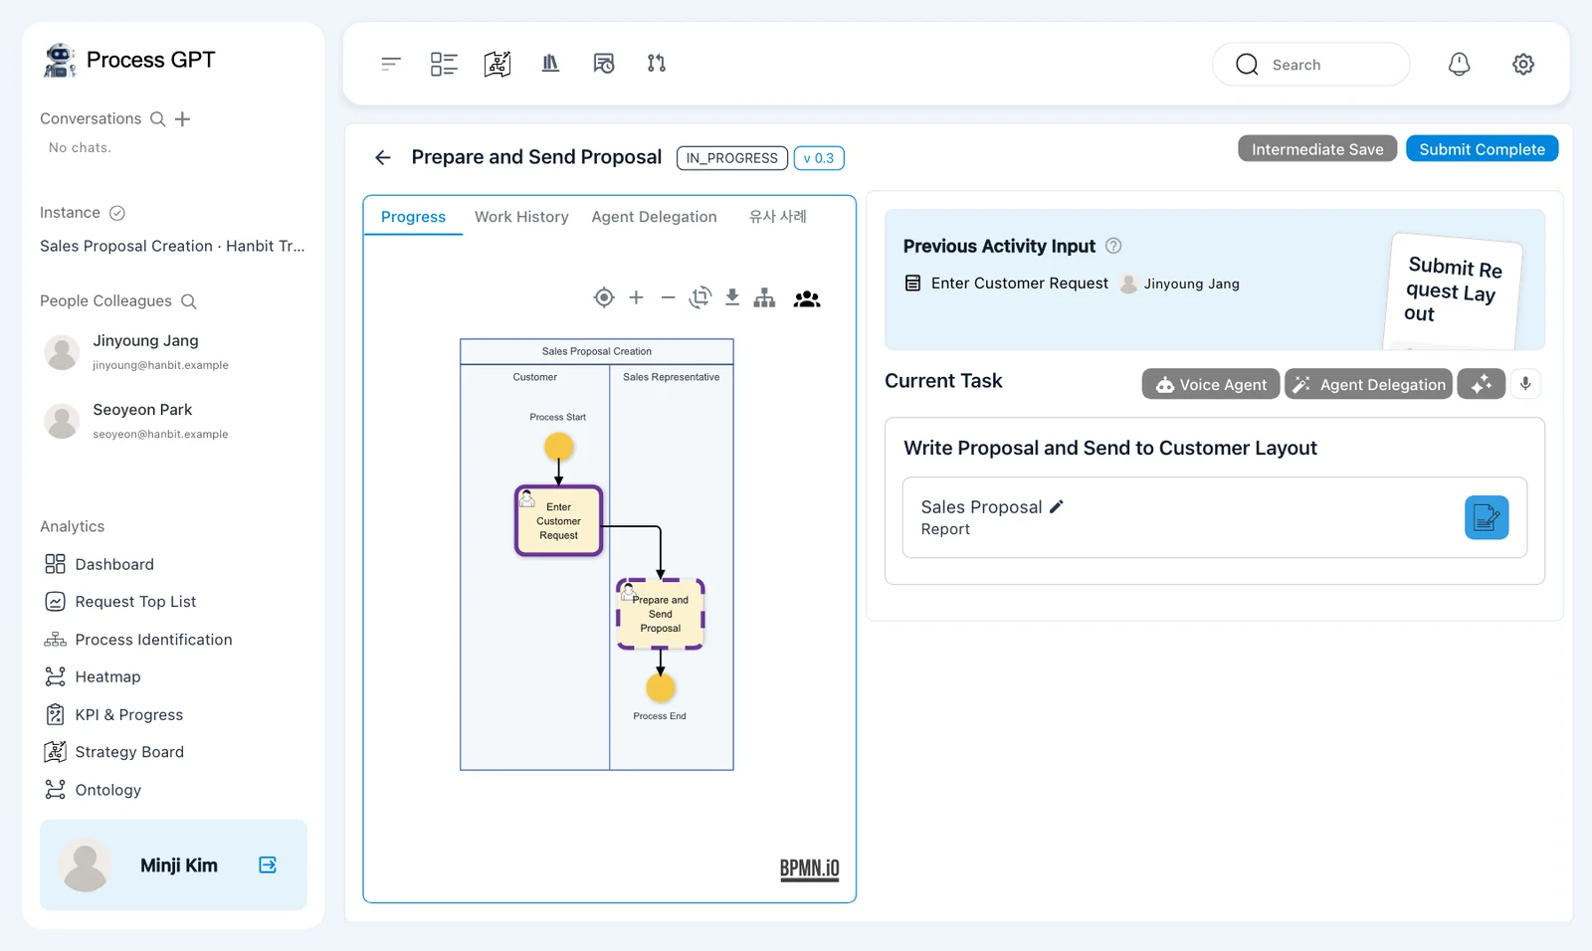Download the process diagram
The image size is (1592, 951).
[732, 297]
